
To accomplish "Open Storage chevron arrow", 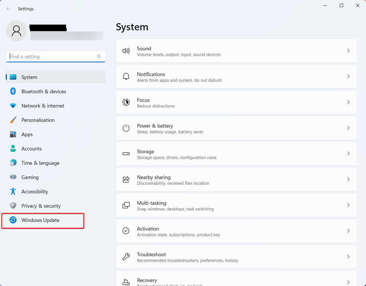I will coord(348,154).
